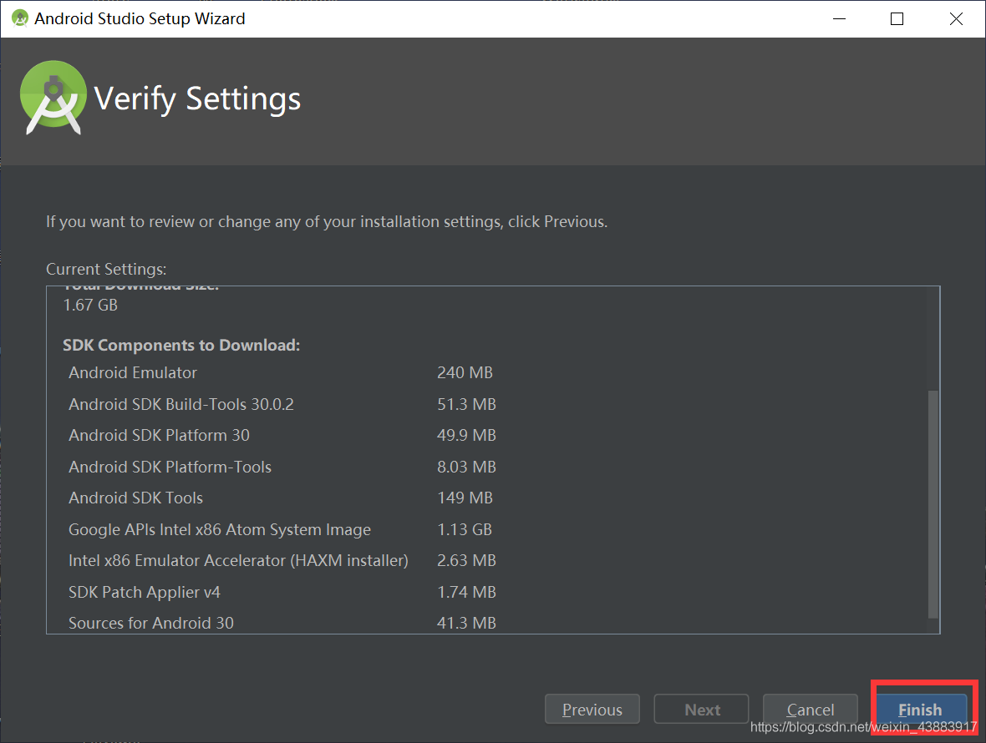This screenshot has width=986, height=743.
Task: Click the Finish button
Action: click(921, 709)
